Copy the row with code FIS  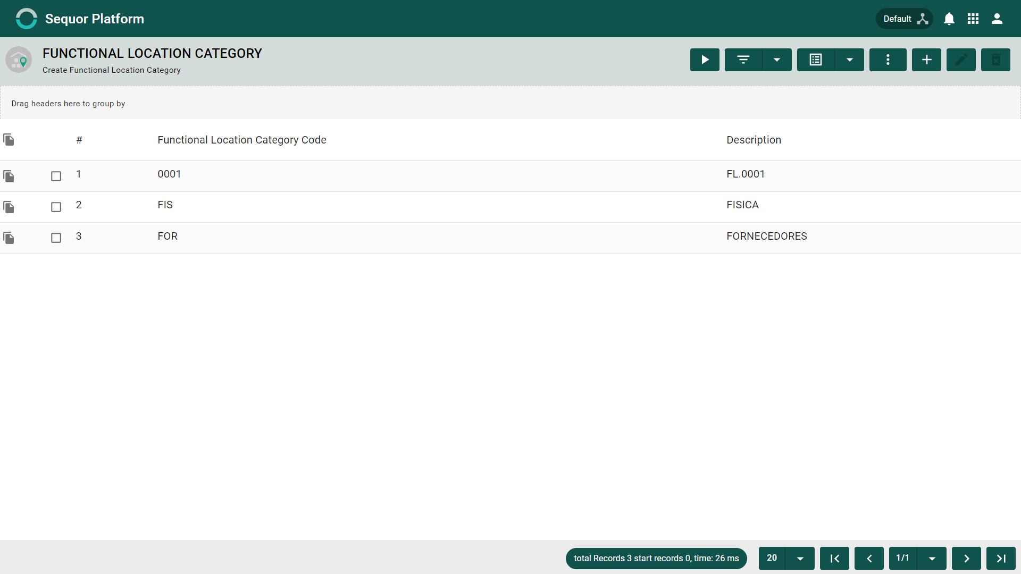(x=9, y=207)
